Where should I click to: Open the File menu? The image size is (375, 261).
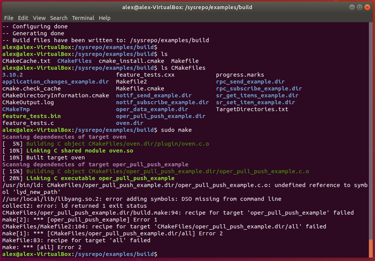(x=9, y=18)
